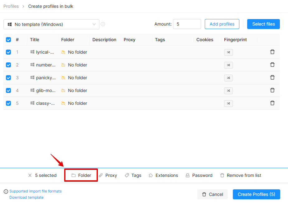288x204 pixels.
Task: Uncheck the checkbox for profile 5
Action: (x=8, y=103)
